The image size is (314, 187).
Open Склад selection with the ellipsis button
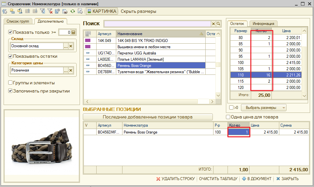(66, 46)
